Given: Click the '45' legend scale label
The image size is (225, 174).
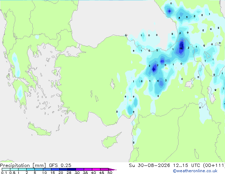Looking at the screenshot, I should pyautogui.click(x=101, y=173).
